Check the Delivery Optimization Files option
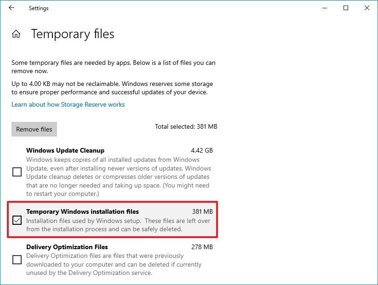 coord(17,260)
